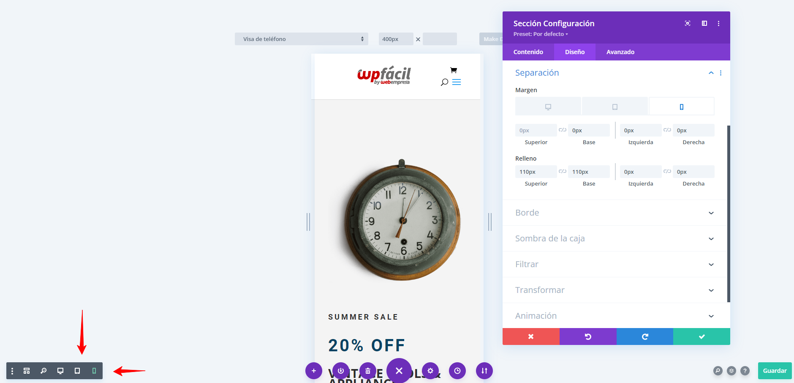The height and width of the screenshot is (383, 794).
Task: Switch to tablet view in bottom toolbar
Action: pos(77,371)
